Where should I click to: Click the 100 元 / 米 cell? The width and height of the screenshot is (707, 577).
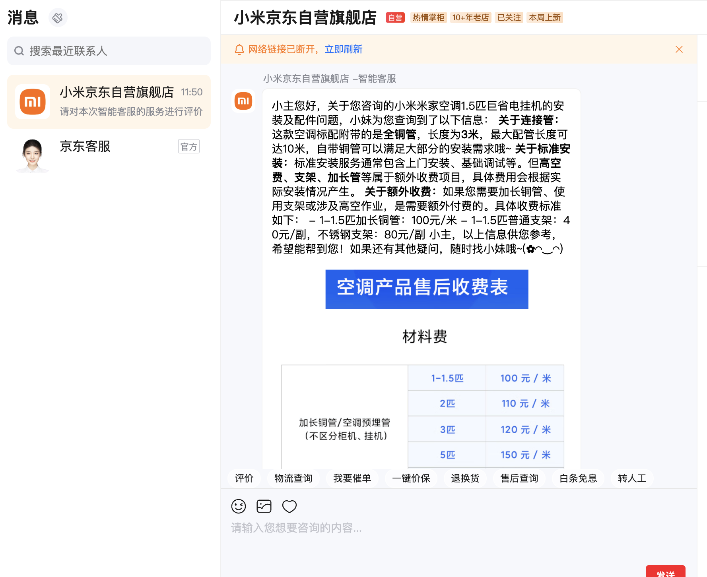[x=525, y=378]
